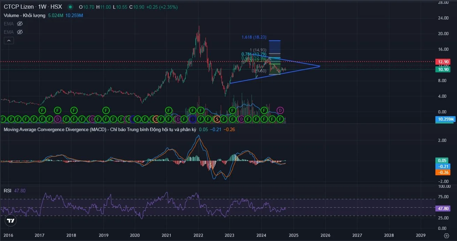Screen dimensions: 457x241
Task: Click the open value O10.70
Action: click(x=87, y=7)
